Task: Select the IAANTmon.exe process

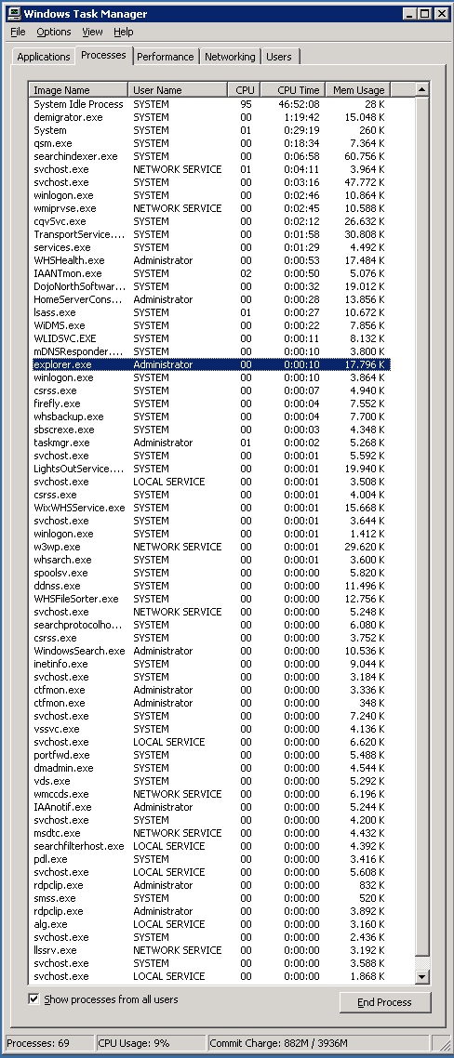Action: tap(211, 273)
